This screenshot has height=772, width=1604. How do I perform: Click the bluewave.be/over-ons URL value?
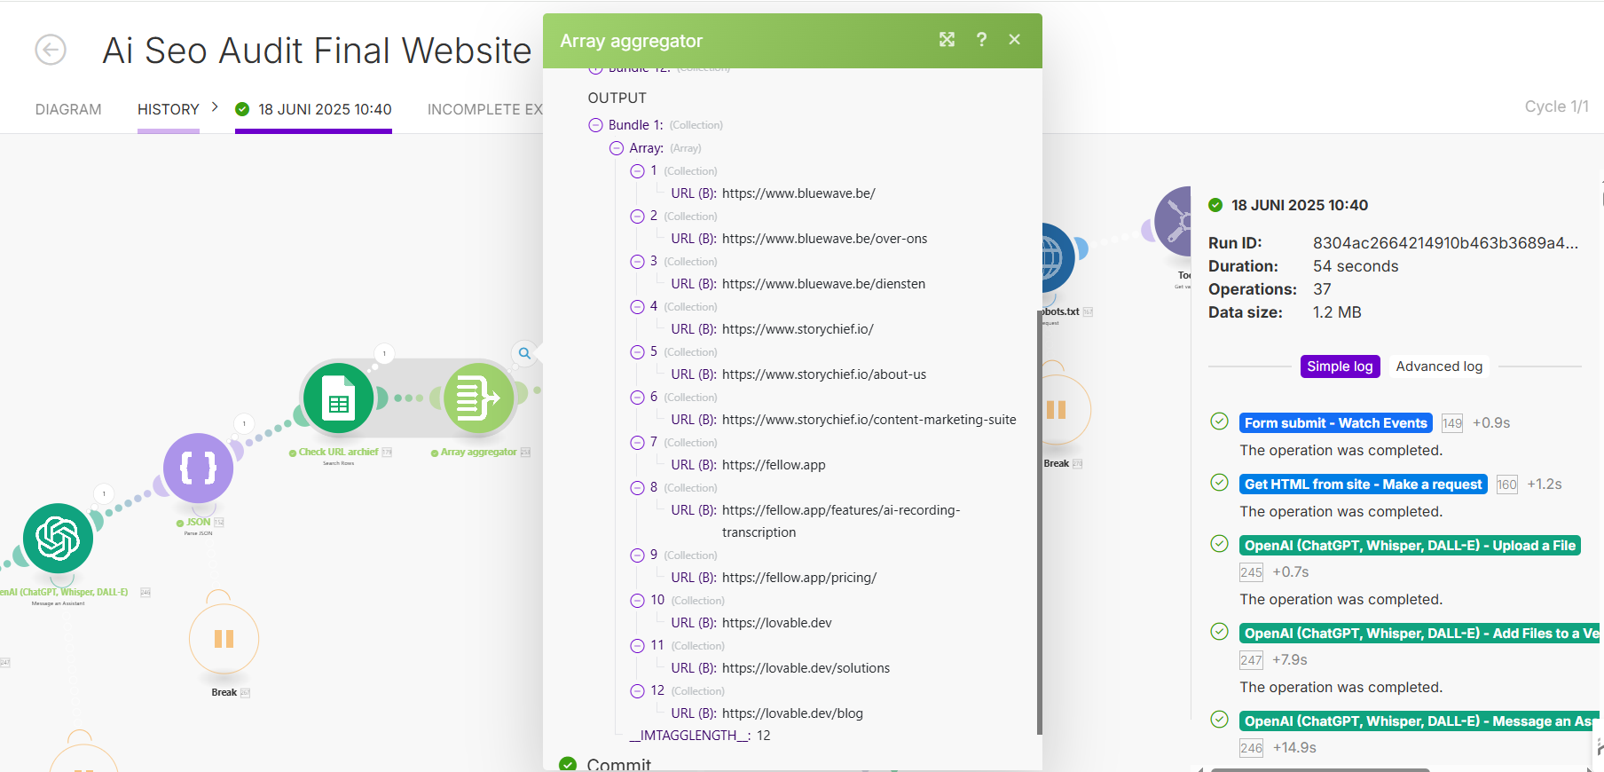pos(825,239)
